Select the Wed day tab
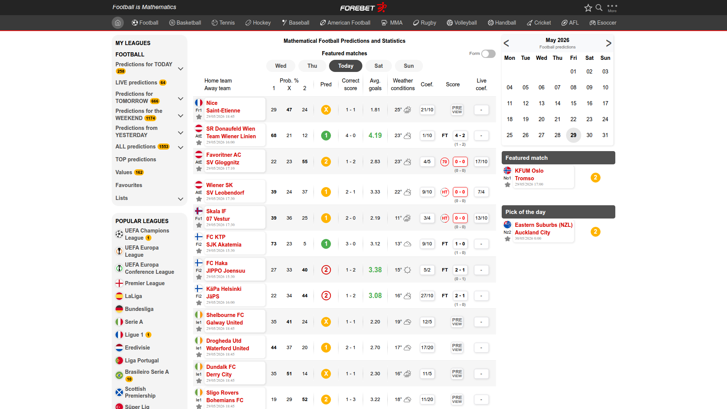 [281, 66]
